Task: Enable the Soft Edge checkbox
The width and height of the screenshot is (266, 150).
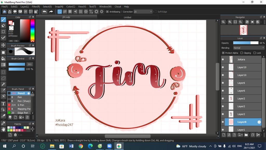Action: pyautogui.click(x=156, y=11)
